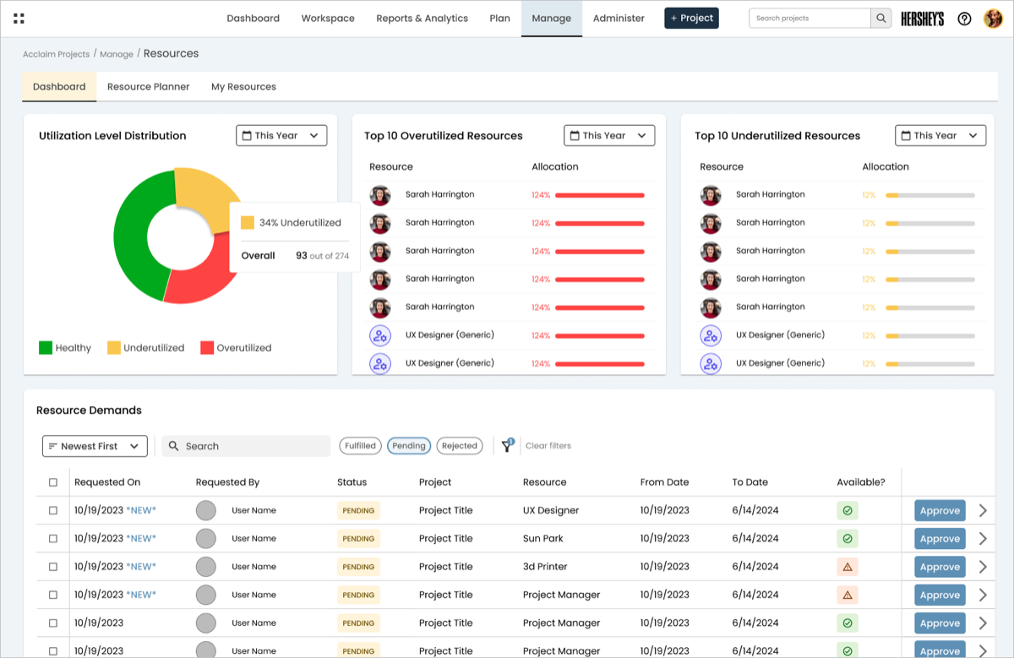
Task: Check the Sun Park demand row checkbox
Action: pos(53,538)
